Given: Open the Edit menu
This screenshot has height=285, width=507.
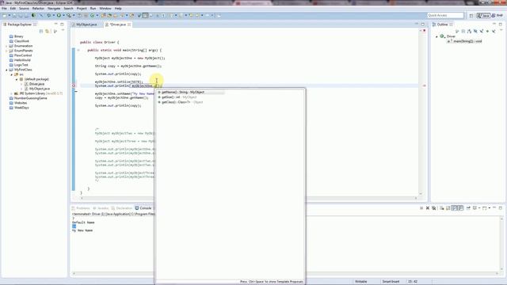Looking at the screenshot, I should (x=13, y=9).
